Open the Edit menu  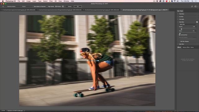[x=23, y=1]
